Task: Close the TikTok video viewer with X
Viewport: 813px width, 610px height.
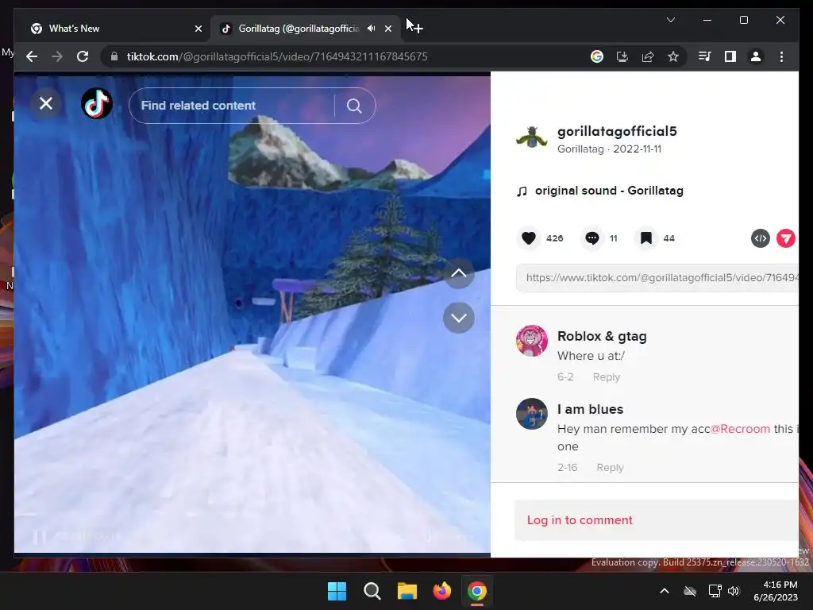Action: point(46,104)
